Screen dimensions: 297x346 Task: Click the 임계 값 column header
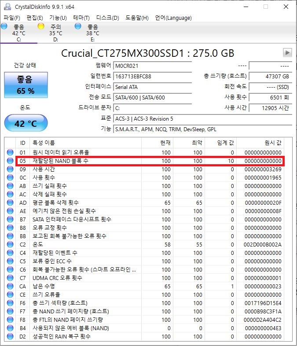pos(221,143)
